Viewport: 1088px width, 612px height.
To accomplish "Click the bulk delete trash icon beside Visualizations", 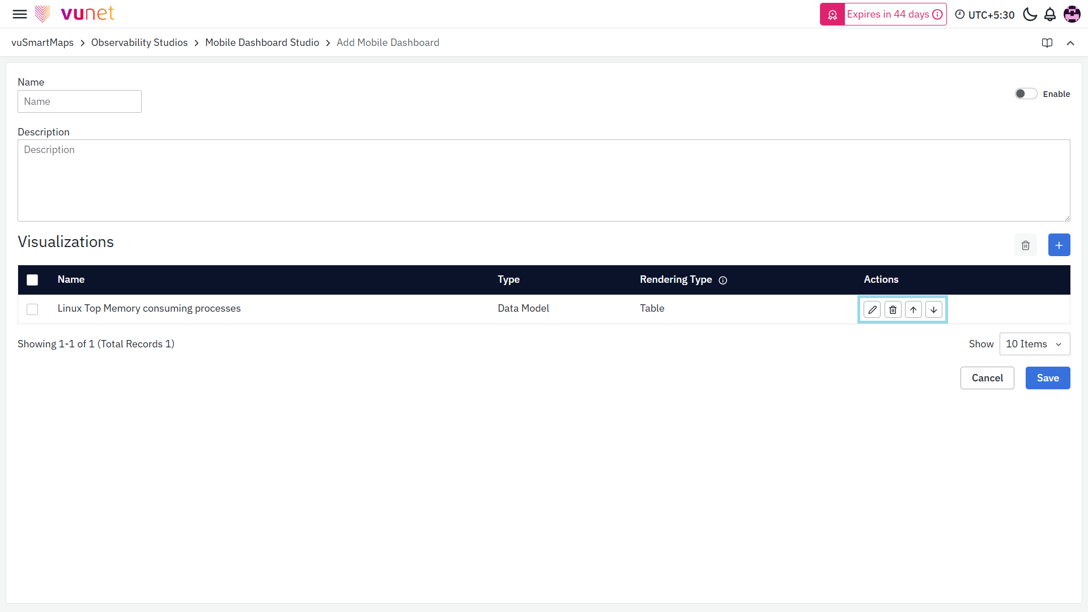I will [x=1025, y=245].
